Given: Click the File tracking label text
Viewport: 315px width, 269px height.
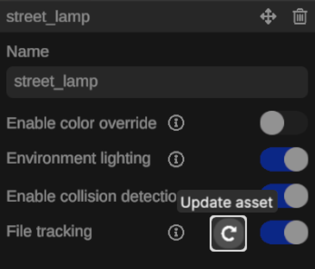Looking at the screenshot, I should click(49, 231).
